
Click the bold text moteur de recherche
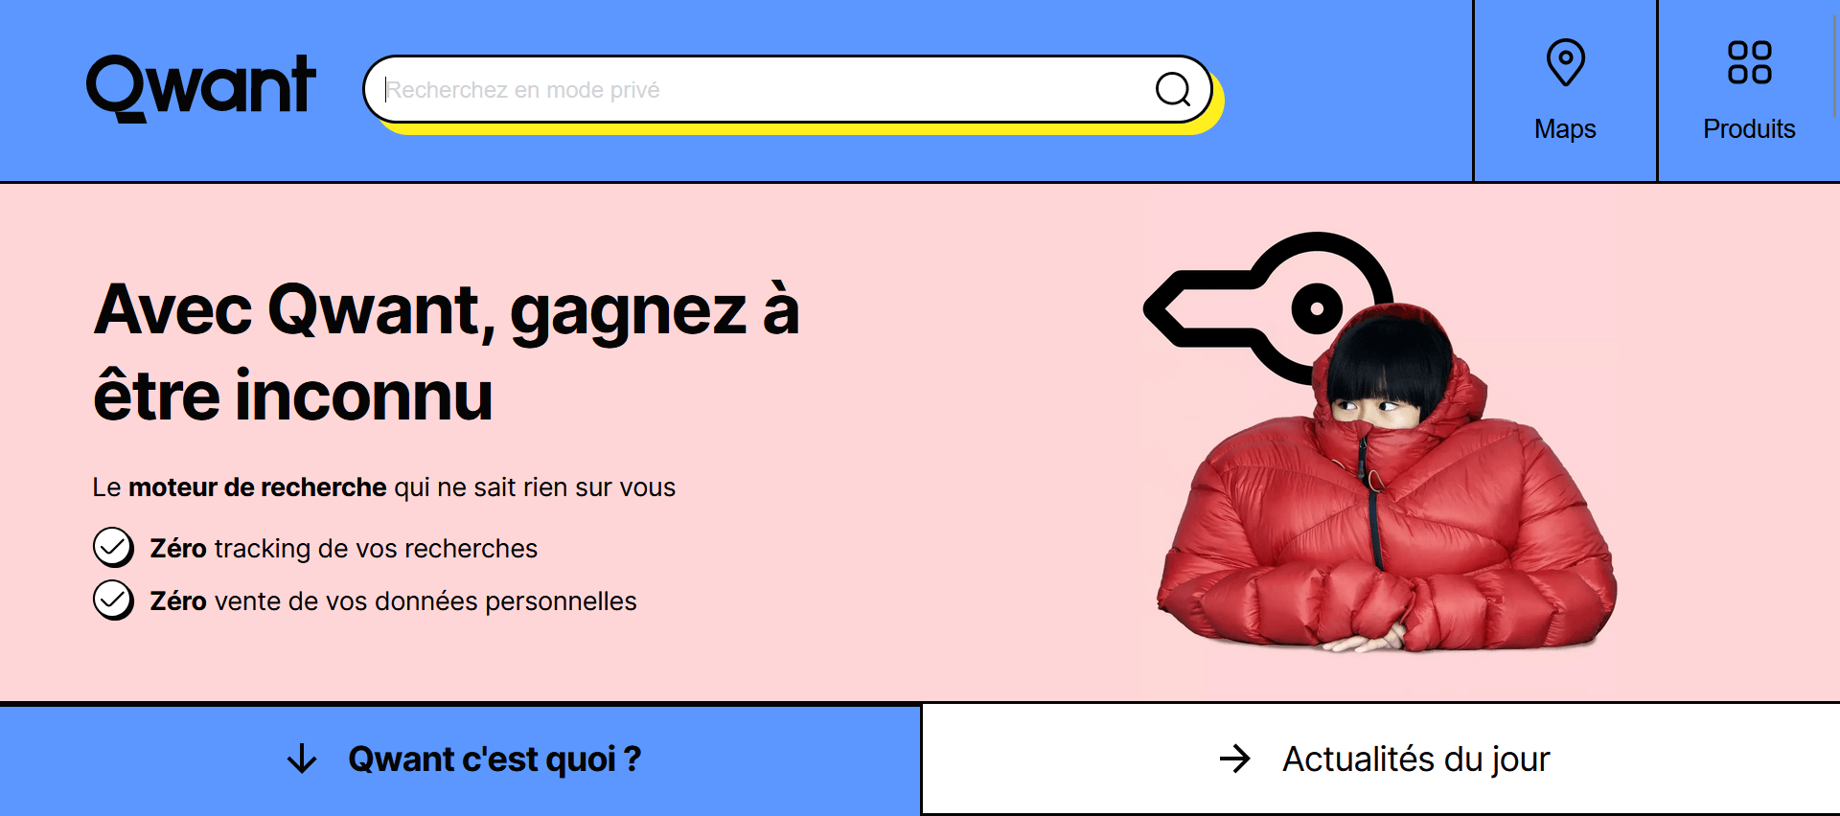tap(258, 487)
